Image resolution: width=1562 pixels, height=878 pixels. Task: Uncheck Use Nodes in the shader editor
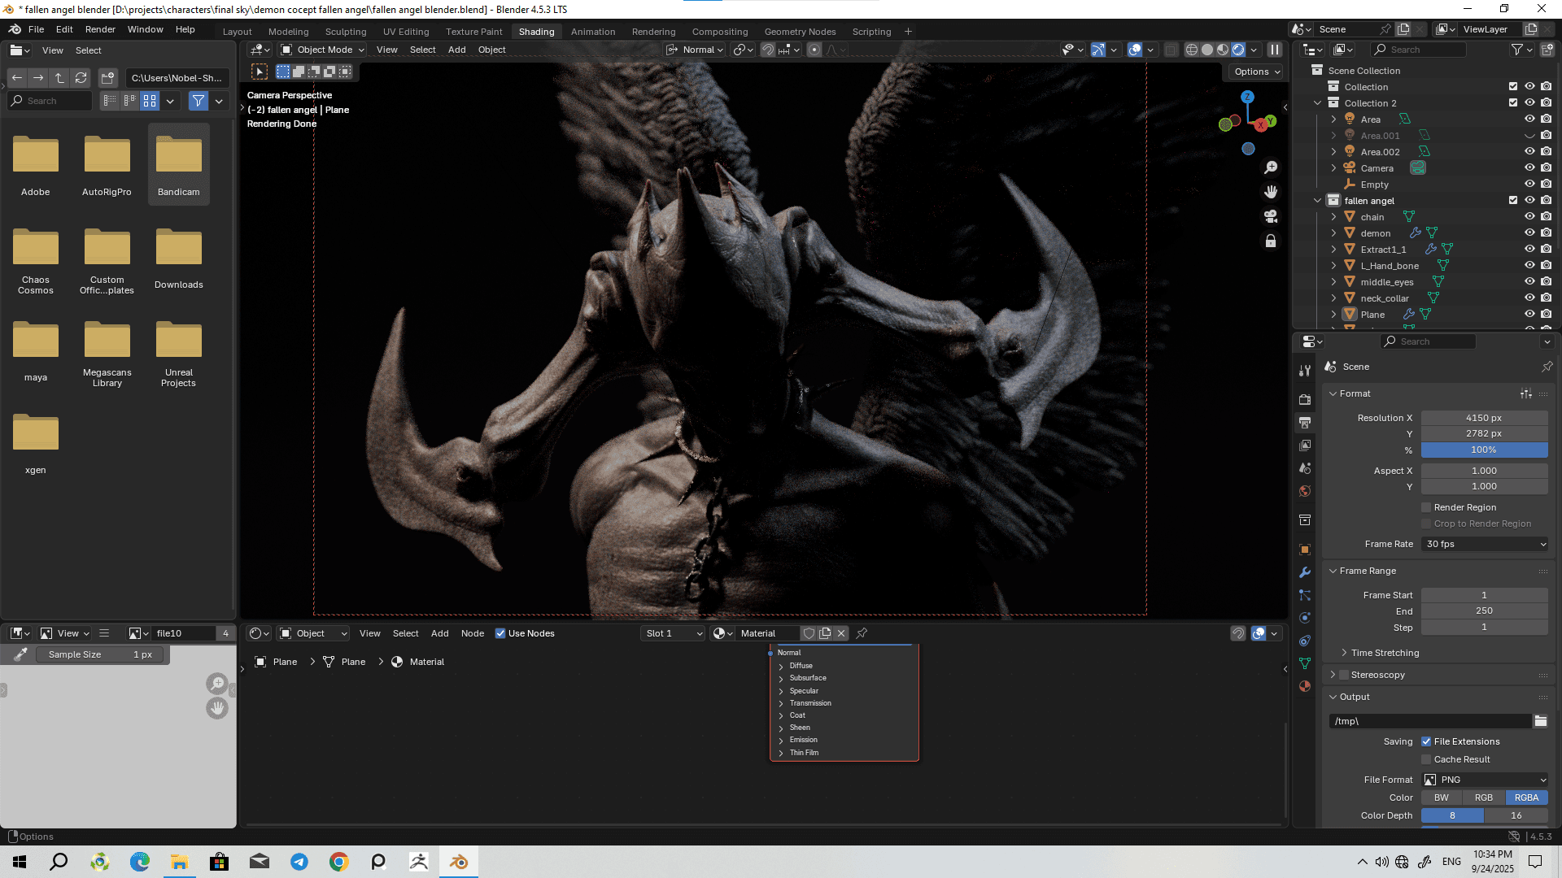500,633
